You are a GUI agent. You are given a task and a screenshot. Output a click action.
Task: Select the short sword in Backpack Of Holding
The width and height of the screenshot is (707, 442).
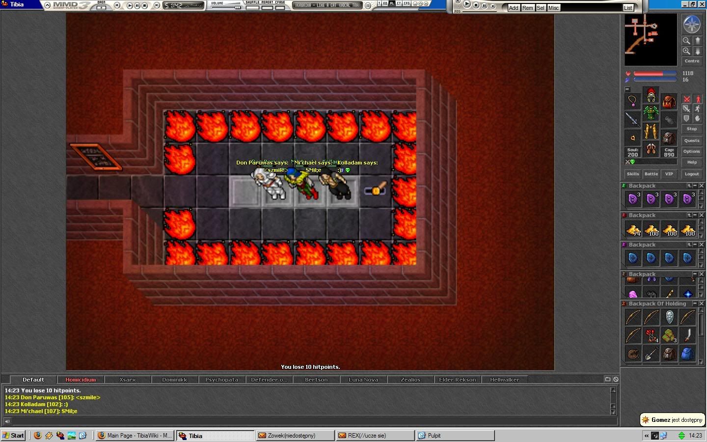pos(687,335)
